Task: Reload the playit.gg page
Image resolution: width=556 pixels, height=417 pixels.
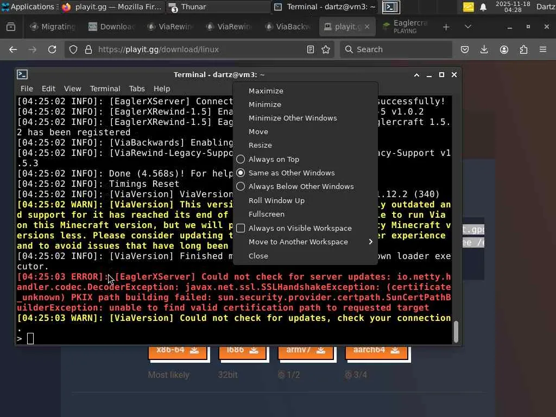Action: [52, 49]
